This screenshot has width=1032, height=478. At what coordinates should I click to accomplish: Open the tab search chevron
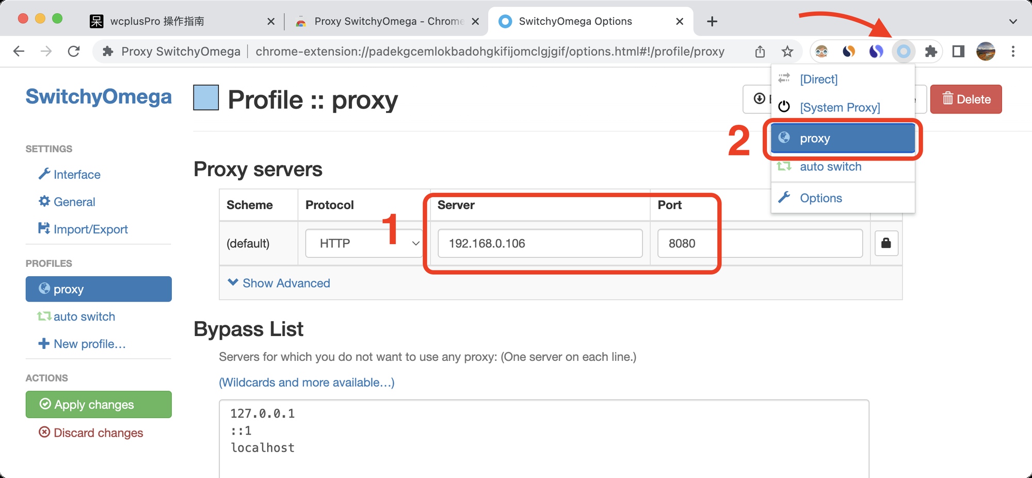(1013, 21)
